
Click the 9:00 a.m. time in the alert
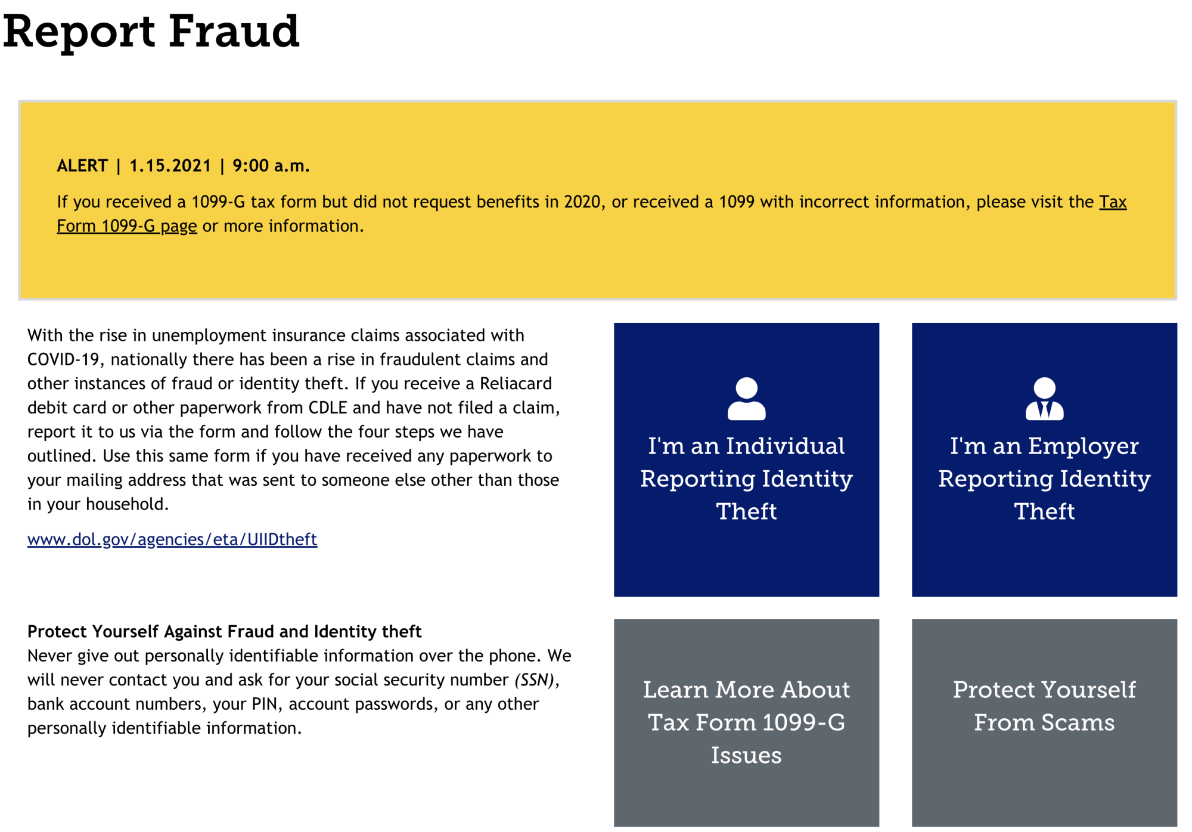[271, 166]
